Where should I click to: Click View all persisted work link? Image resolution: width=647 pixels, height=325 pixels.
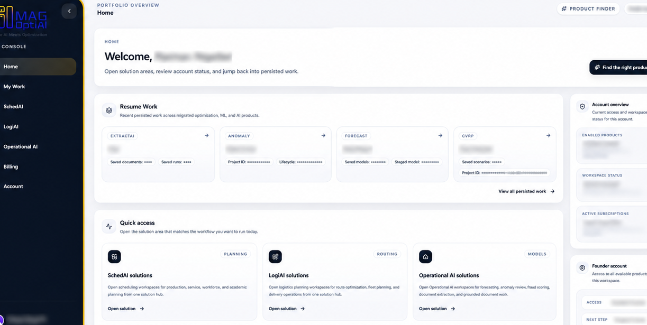[x=526, y=191]
